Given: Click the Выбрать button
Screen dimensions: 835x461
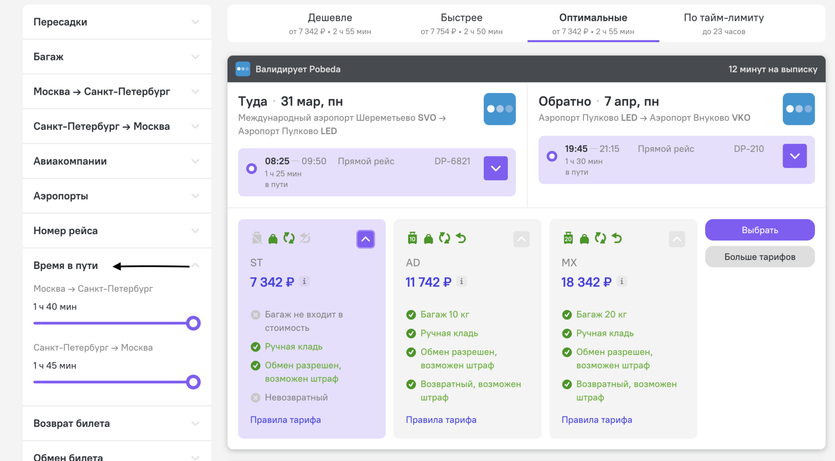Looking at the screenshot, I should [x=760, y=230].
